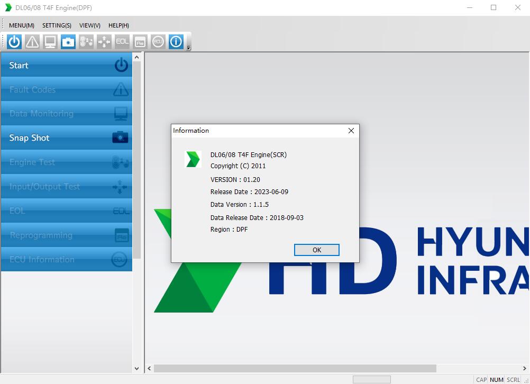The width and height of the screenshot is (530, 384).
Task: Click the CAP status bar indicator
Action: pyautogui.click(x=481, y=380)
